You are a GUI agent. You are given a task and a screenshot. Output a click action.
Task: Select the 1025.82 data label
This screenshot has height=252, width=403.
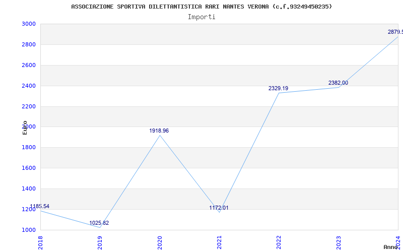(x=99, y=223)
